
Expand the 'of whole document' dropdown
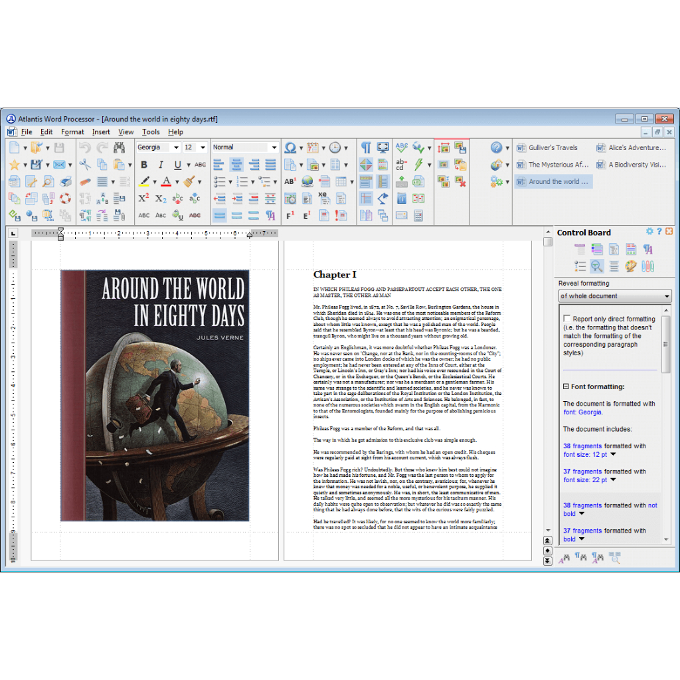click(x=667, y=296)
